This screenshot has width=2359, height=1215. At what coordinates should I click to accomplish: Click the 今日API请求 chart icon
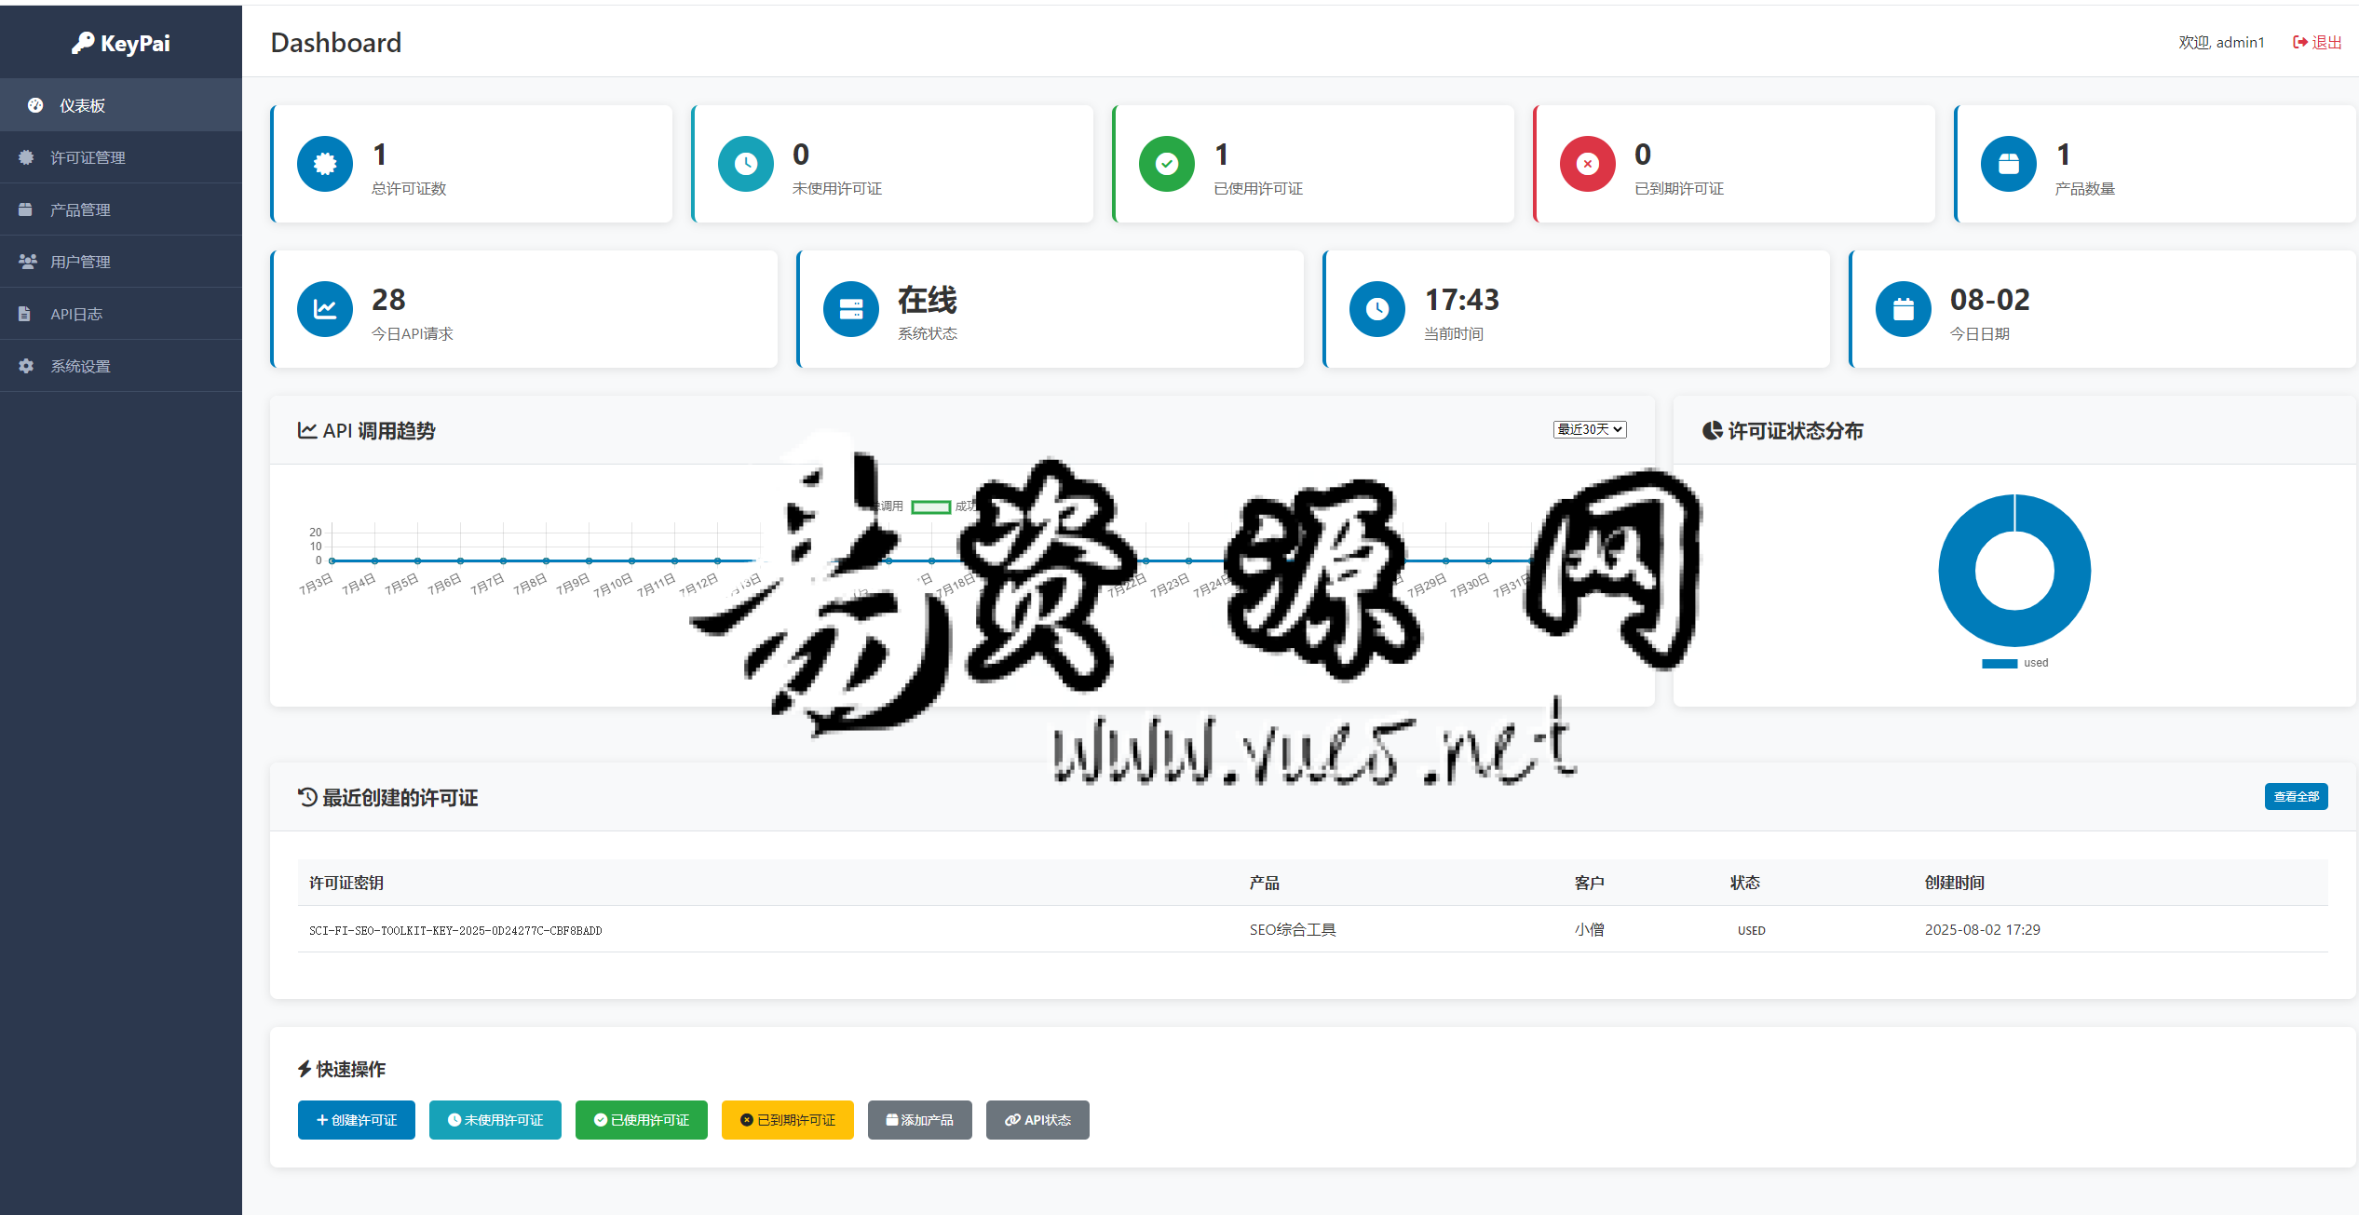point(325,309)
